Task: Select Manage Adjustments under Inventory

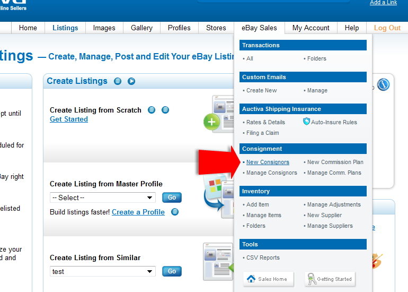Action: coord(334,204)
